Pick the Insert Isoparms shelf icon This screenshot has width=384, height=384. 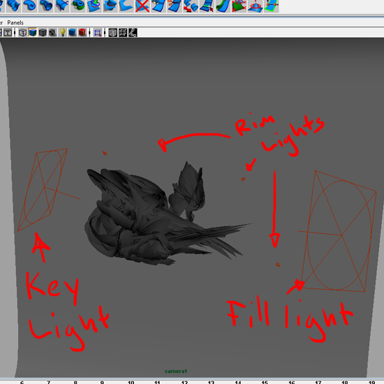click(x=207, y=6)
